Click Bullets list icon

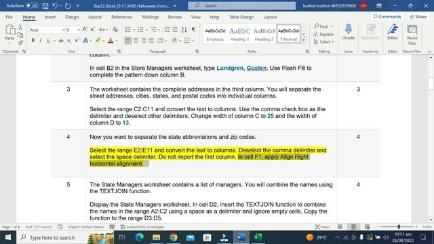[128, 29]
